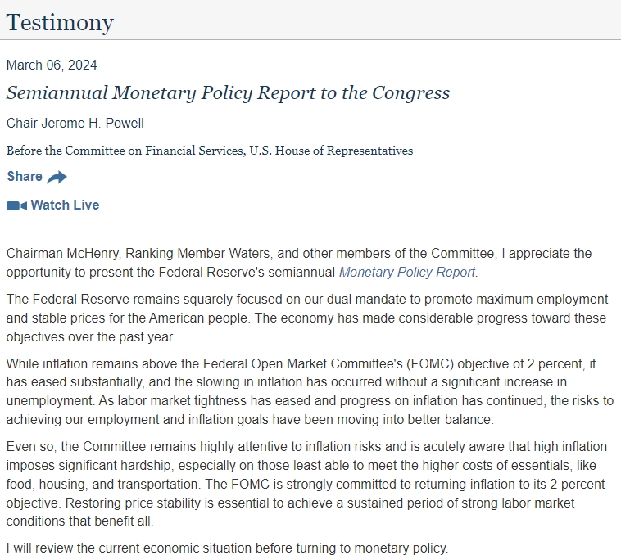Click the Semiannual Monetary Policy Report title
The width and height of the screenshot is (621, 555).
tap(228, 92)
